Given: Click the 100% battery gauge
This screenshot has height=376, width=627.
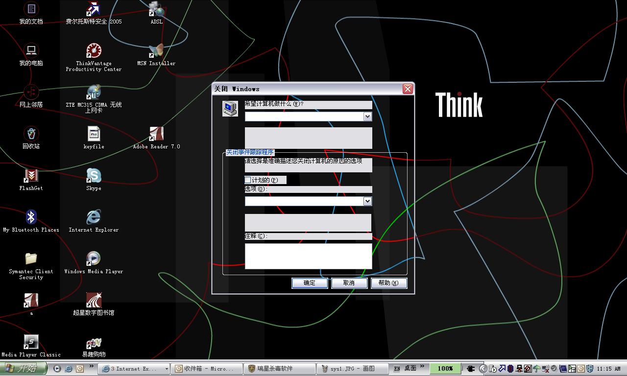Looking at the screenshot, I should [445, 369].
